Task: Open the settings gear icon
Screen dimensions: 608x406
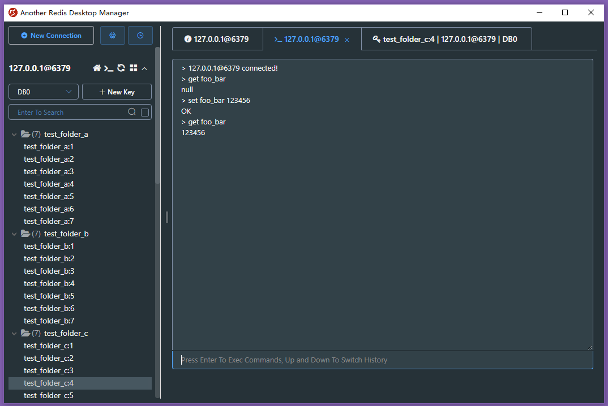Action: coord(112,34)
